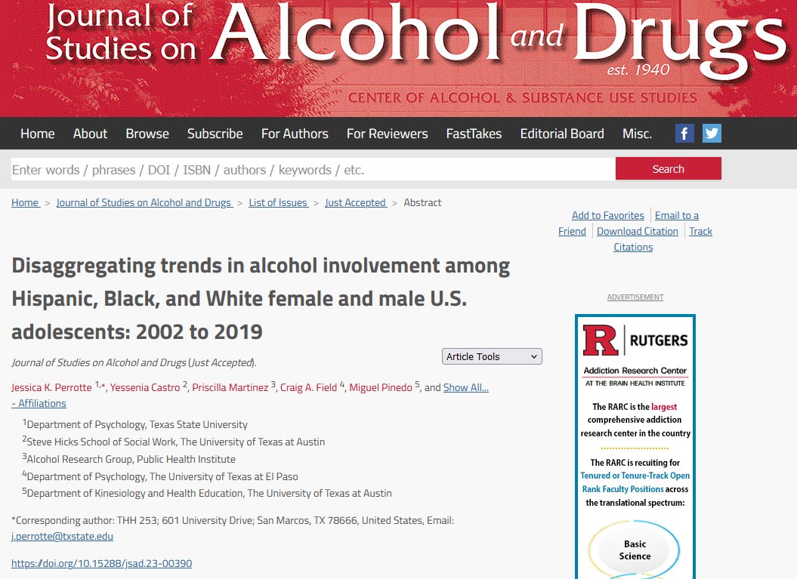Image resolution: width=797 pixels, height=579 pixels.
Task: Open the journal's Twitter page icon
Action: tap(712, 134)
